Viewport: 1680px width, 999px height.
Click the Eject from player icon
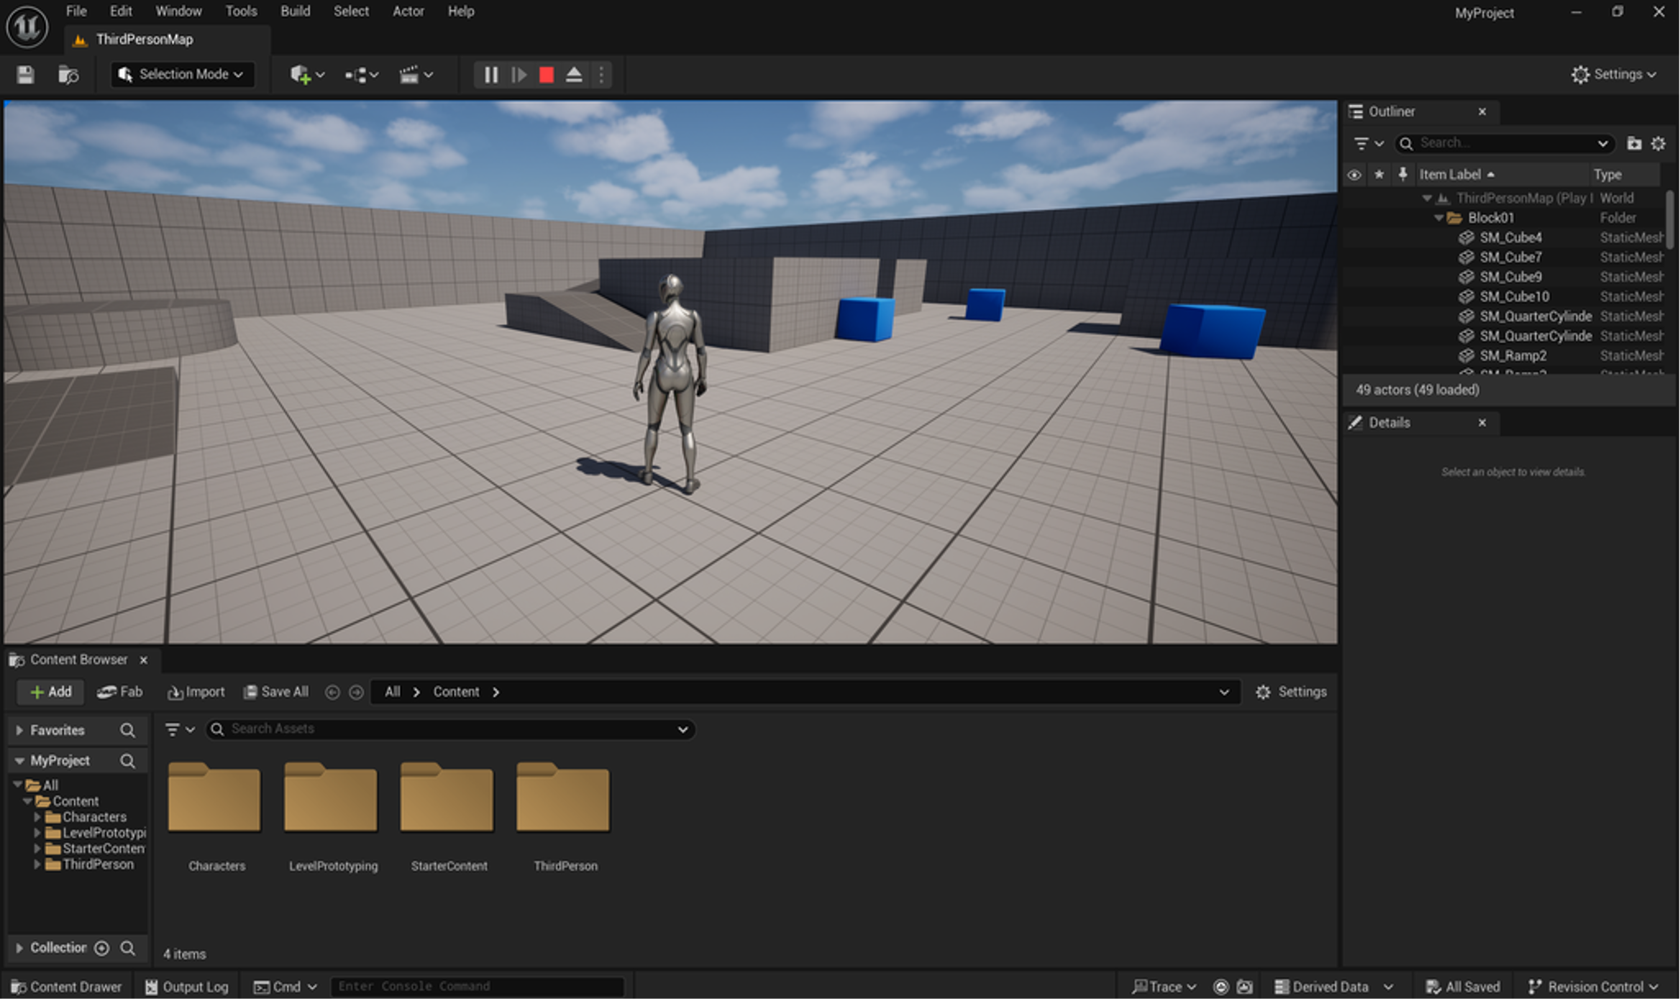point(574,75)
